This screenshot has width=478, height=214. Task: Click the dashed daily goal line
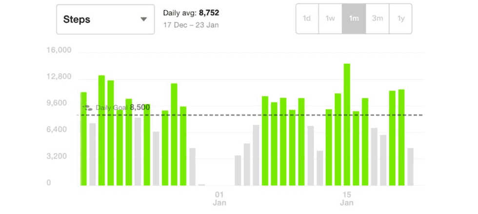[x=254, y=116]
